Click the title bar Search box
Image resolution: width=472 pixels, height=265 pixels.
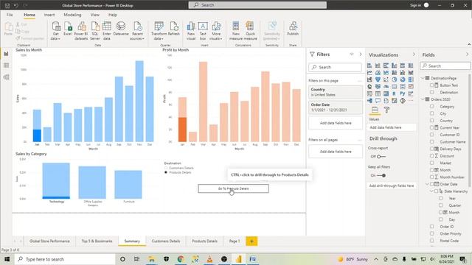click(257, 5)
